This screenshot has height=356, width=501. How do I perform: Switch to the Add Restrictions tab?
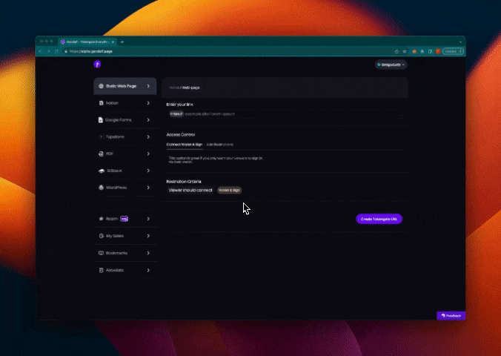click(220, 145)
